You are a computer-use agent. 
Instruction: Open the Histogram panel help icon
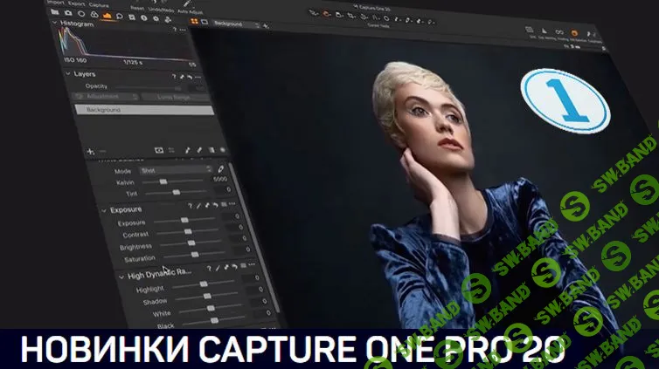tap(175, 30)
